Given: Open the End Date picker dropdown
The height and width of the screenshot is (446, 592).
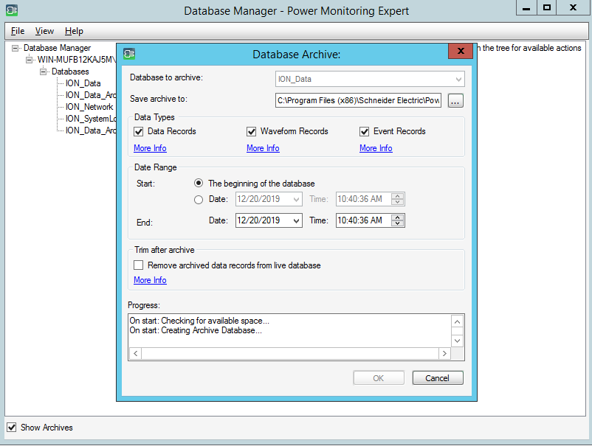Looking at the screenshot, I should pos(297,220).
